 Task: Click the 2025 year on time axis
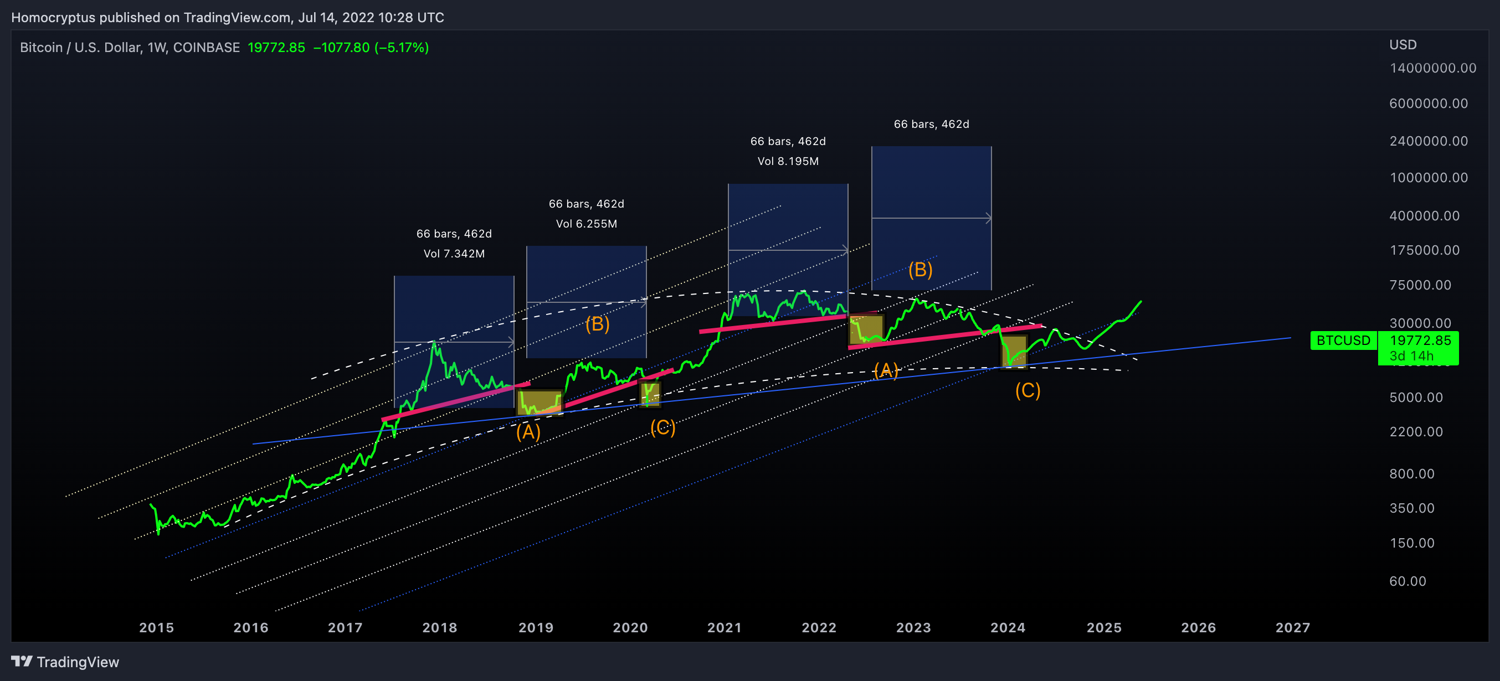(x=1105, y=627)
